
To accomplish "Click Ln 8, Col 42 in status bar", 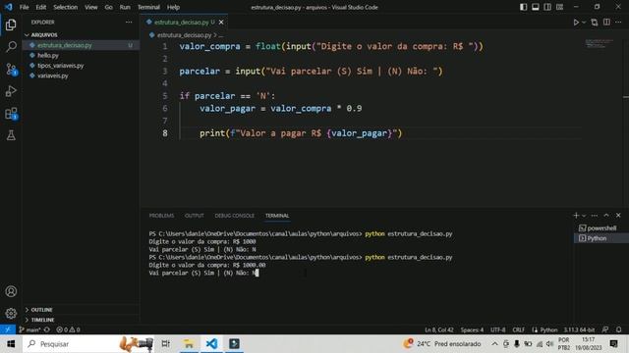I will [x=439, y=329].
